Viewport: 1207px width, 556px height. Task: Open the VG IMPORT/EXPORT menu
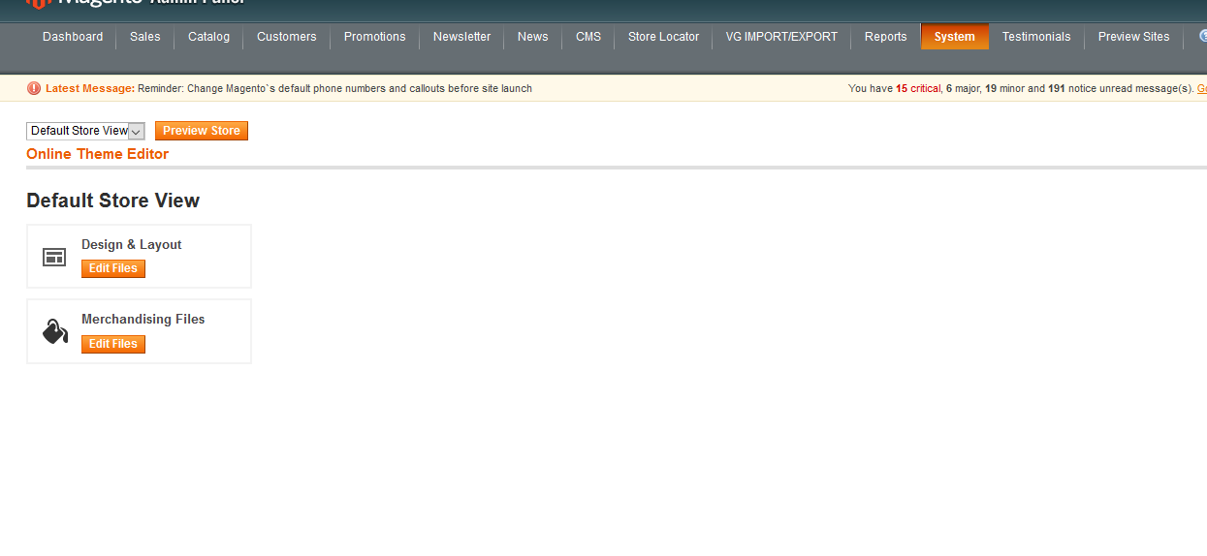pos(781,37)
